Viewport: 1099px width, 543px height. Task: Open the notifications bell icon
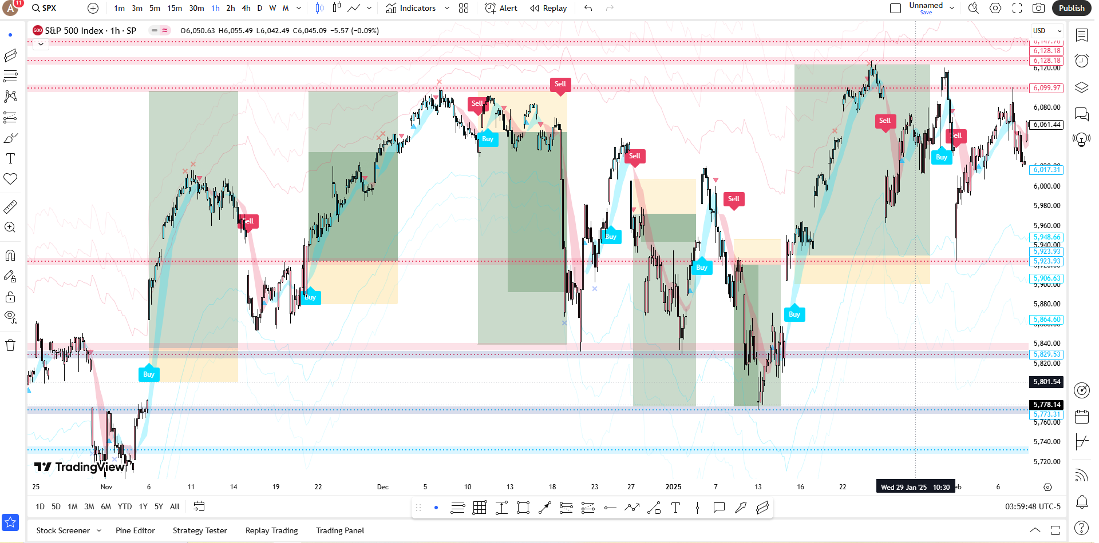(1081, 502)
